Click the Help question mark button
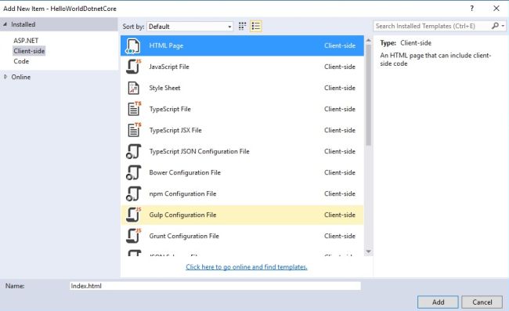This screenshot has height=311, width=509. click(x=471, y=9)
